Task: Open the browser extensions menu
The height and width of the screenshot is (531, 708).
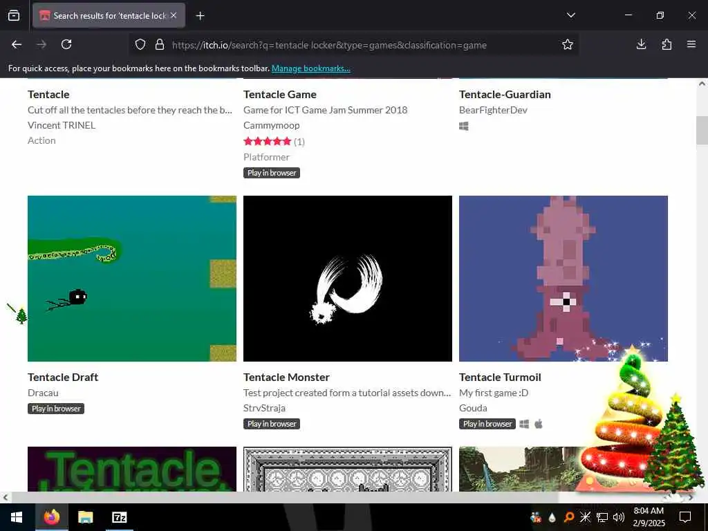Action: pos(667,44)
